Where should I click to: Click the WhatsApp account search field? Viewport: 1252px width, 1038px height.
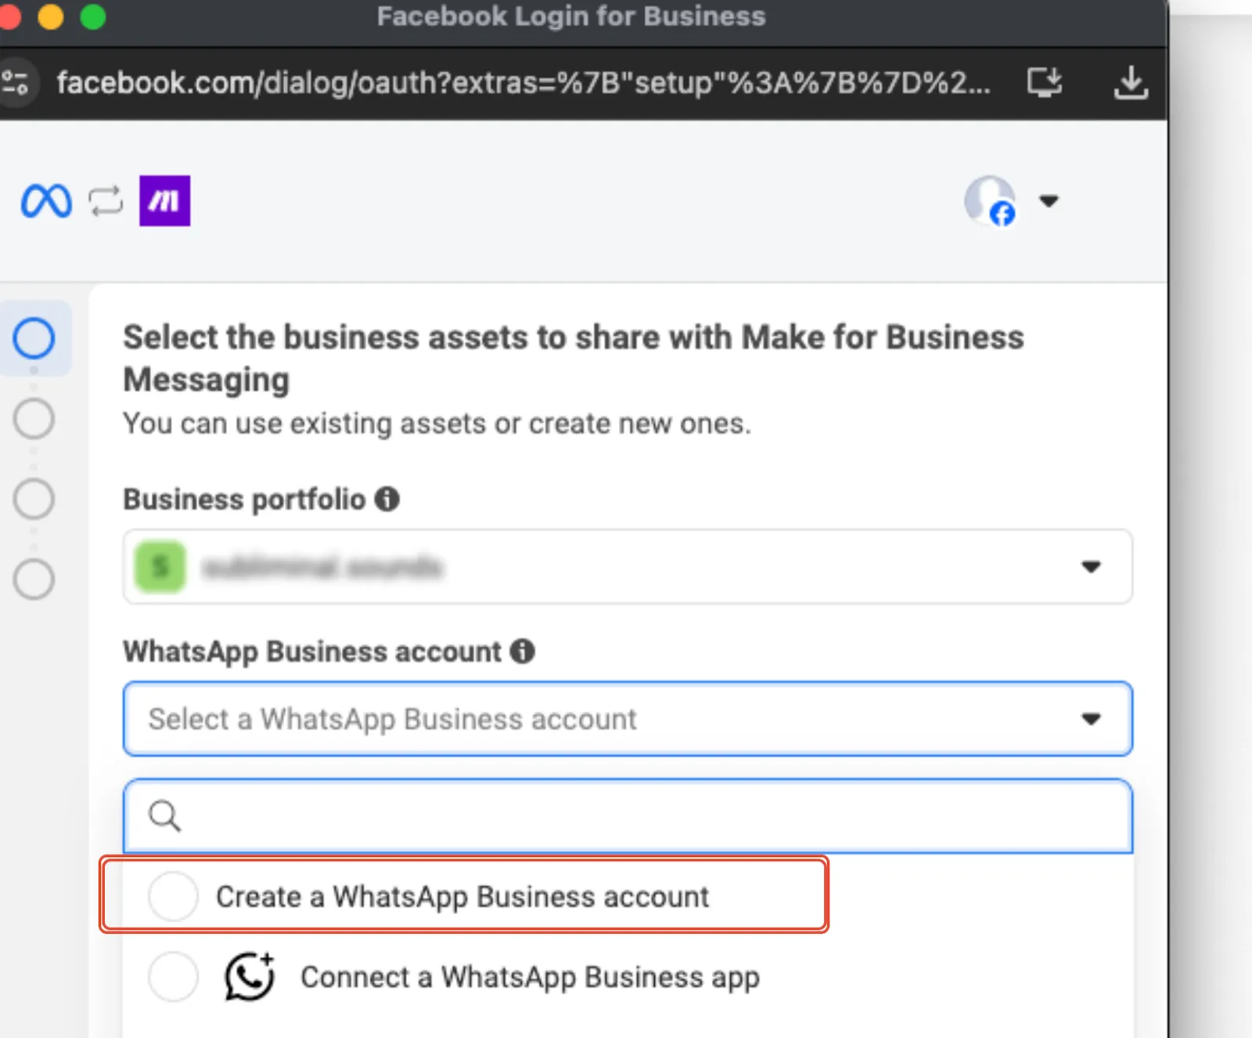pos(628,816)
